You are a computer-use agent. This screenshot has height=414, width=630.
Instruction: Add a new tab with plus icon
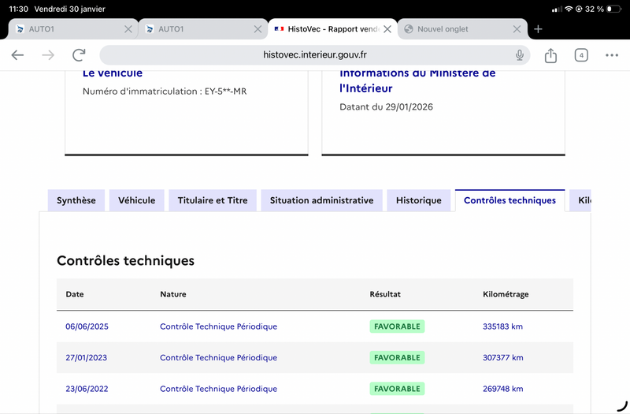pyautogui.click(x=538, y=29)
